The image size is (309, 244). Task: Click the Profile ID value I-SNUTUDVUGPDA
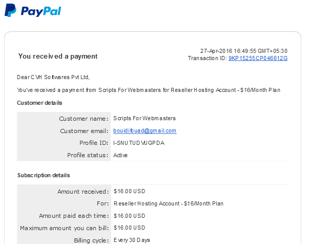[x=139, y=143]
